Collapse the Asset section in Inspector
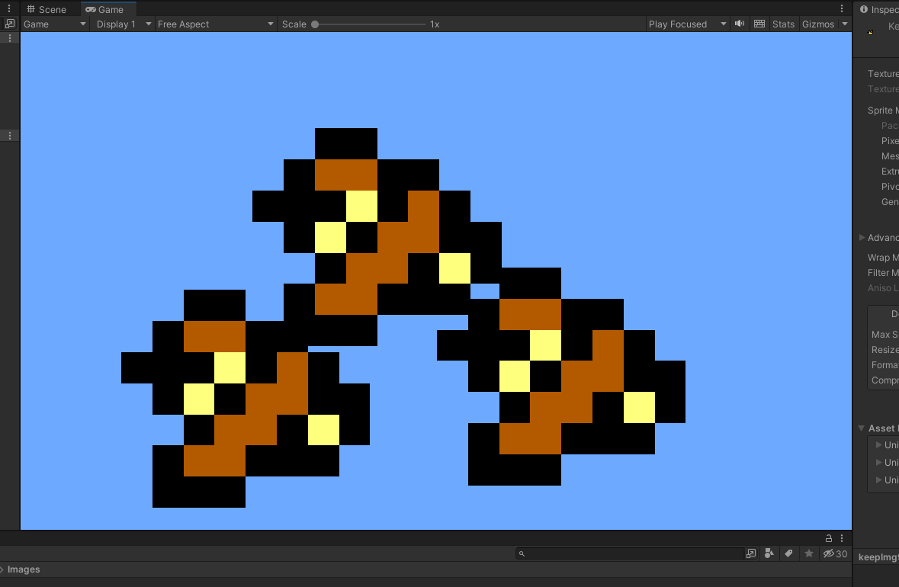 coord(861,428)
